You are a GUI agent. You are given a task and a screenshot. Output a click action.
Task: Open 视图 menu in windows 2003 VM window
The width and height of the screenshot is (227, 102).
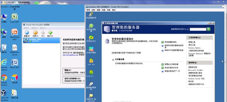click(x=98, y=10)
